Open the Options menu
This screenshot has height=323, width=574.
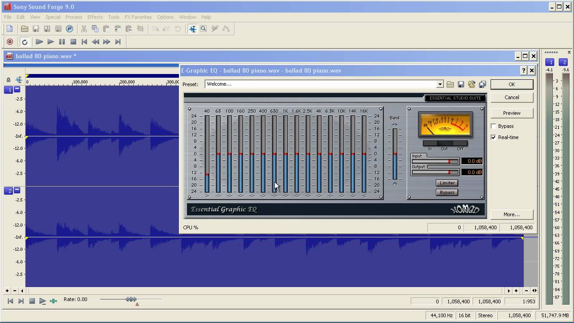point(165,17)
